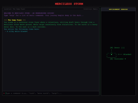This screenshot has width=138, height=103.
Task: Click the '[E] Corridor' map label
Action: (118, 59)
